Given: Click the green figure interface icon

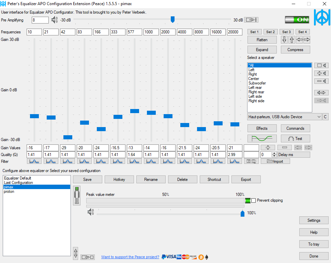Looking at the screenshot, I should 77,196.
